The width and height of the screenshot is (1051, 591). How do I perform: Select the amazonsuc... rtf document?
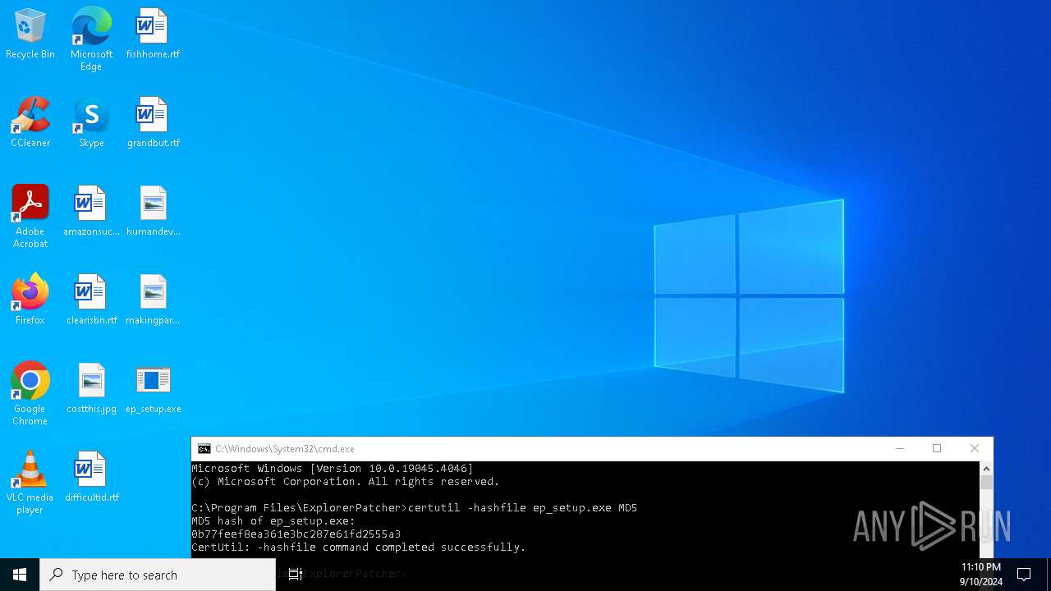(91, 211)
